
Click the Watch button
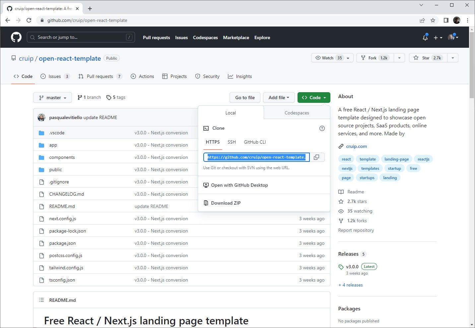point(332,58)
